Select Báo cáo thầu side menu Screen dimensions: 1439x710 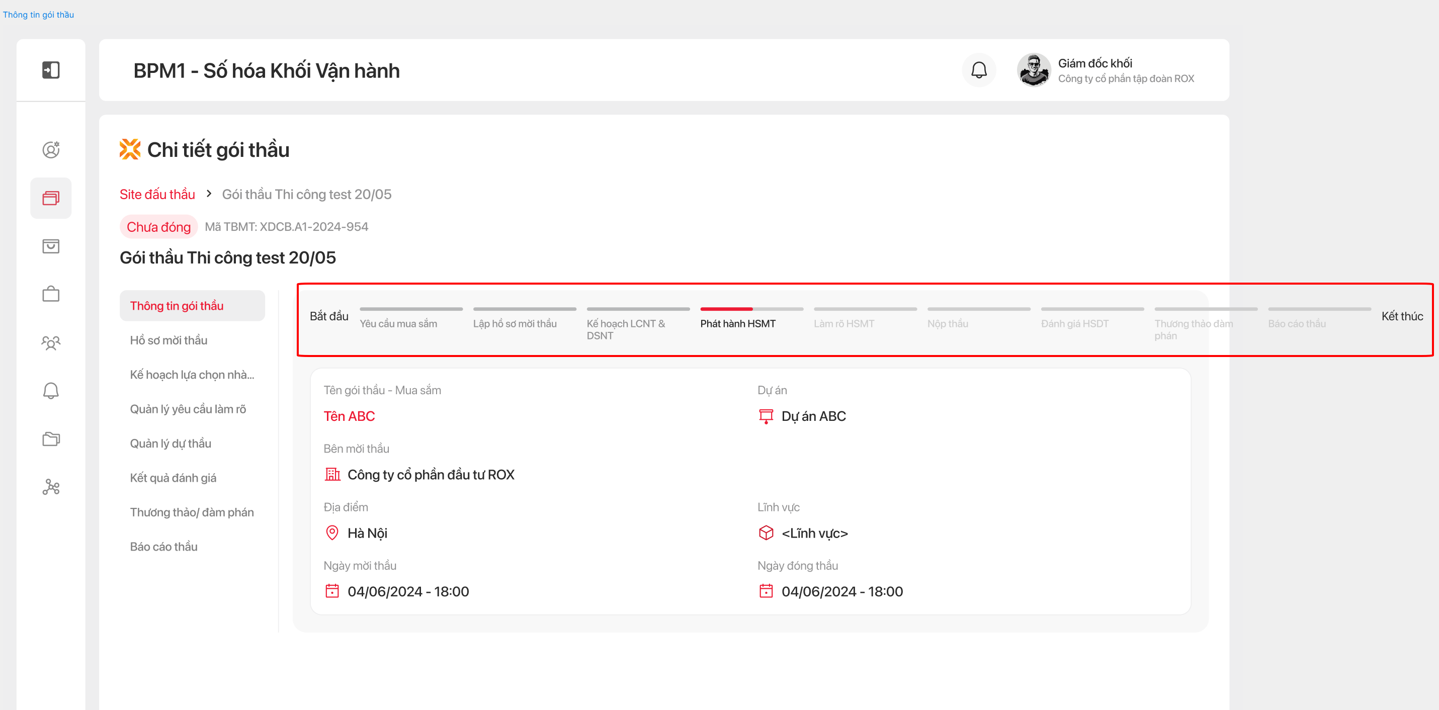tap(163, 546)
